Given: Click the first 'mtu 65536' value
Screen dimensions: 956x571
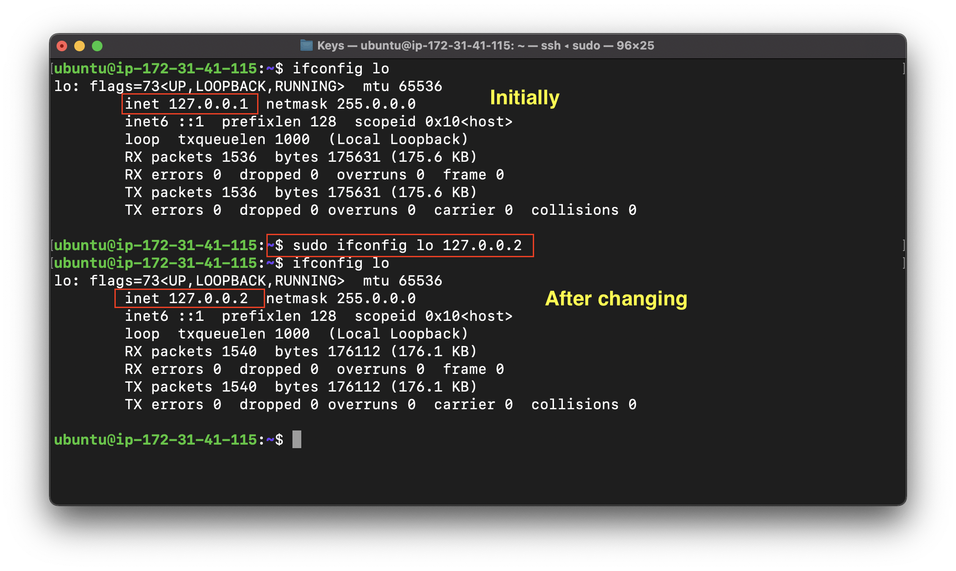Looking at the screenshot, I should [x=402, y=86].
